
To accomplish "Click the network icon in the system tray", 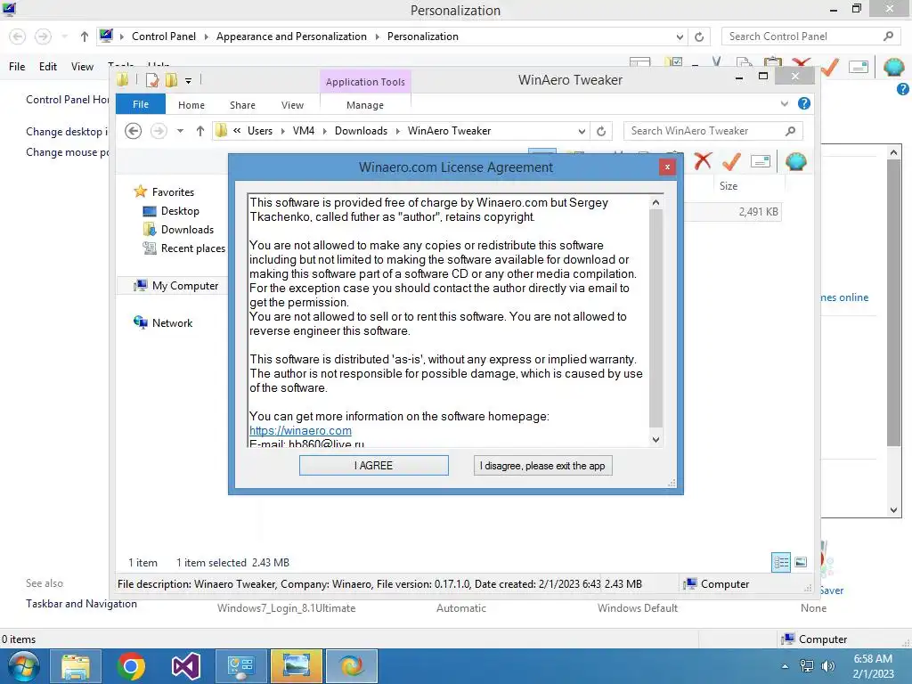I will tap(807, 666).
